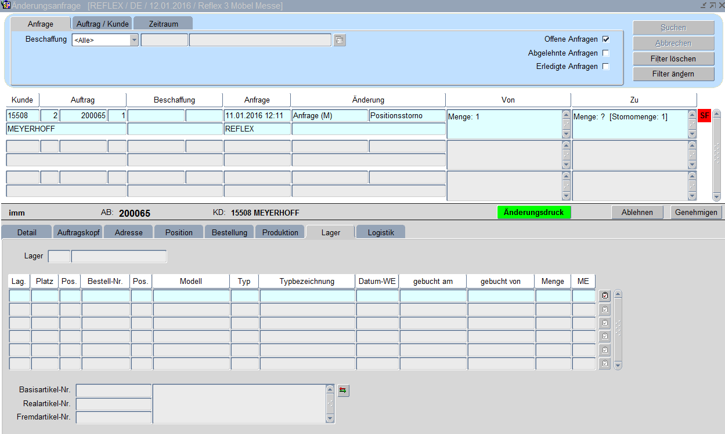This screenshot has height=434, width=725.
Task: Enable the Erledigte Anfragen checkbox
Action: tap(606, 67)
